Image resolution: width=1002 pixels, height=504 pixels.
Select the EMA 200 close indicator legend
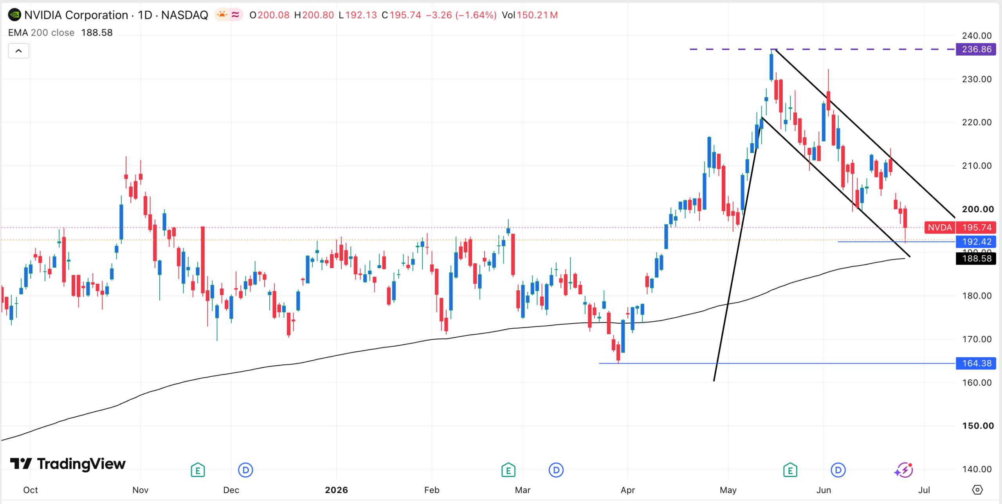pyautogui.click(x=41, y=32)
